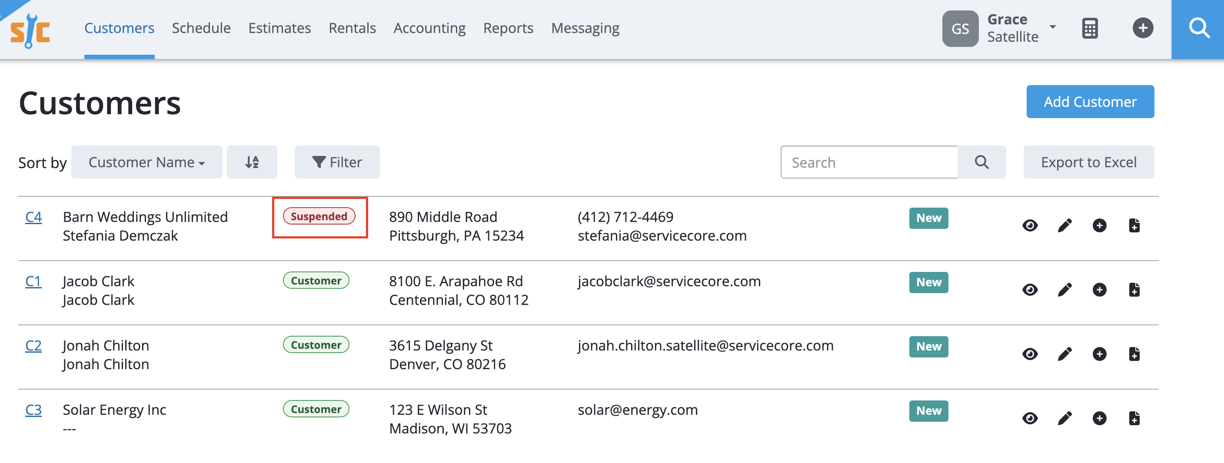The image size is (1224, 463).
Task: Click address 123 E Wilson St
Action: (438, 410)
